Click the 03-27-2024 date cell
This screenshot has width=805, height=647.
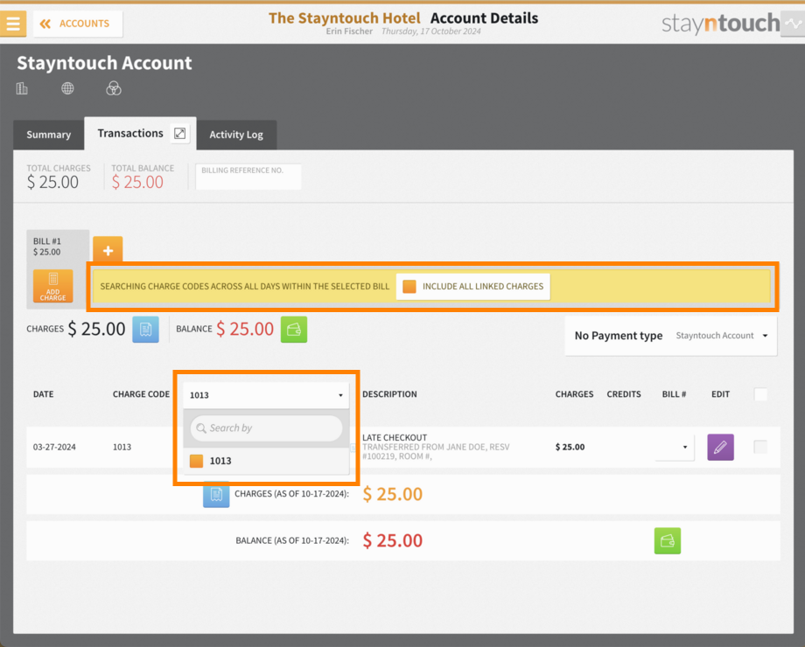(x=54, y=447)
